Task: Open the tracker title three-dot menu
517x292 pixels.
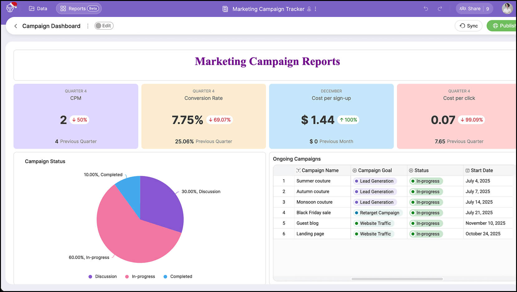Action: click(315, 9)
